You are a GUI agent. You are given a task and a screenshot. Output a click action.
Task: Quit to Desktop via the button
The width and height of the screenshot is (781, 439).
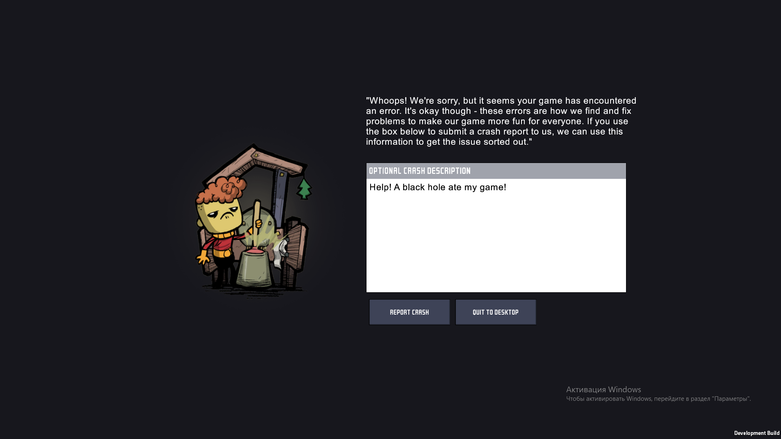(495, 312)
